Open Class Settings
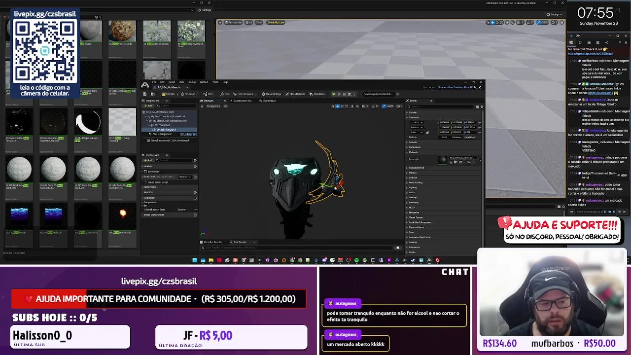631x355 pixels. 272,94
